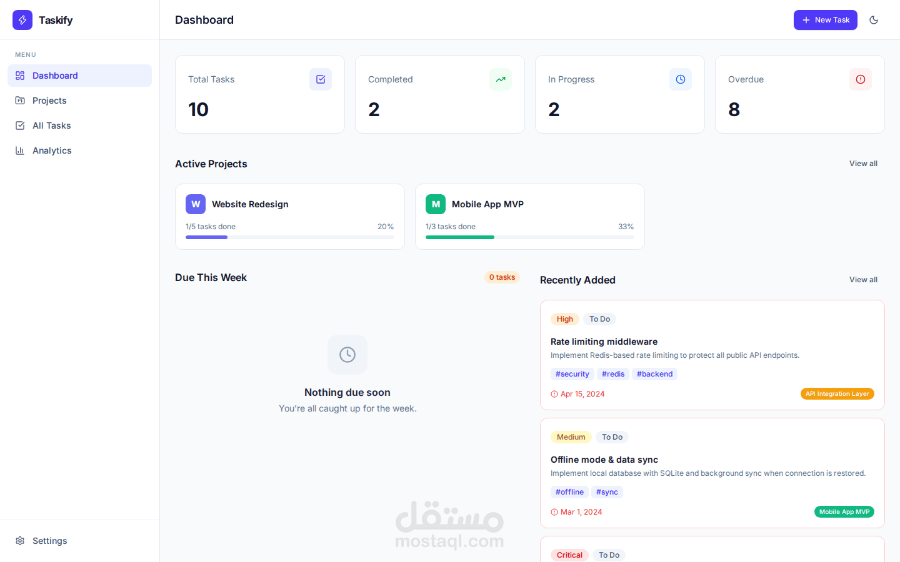View all Active Projects

click(x=863, y=164)
